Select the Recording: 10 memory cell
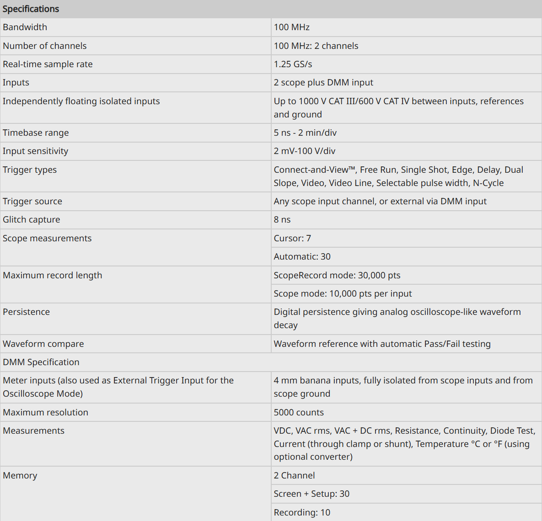Screen dimensions: 542x521 407,512
